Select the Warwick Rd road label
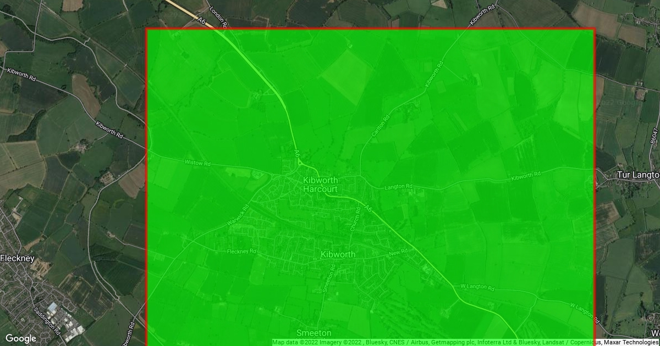Image resolution: width=660 pixels, height=346 pixels. [238, 216]
